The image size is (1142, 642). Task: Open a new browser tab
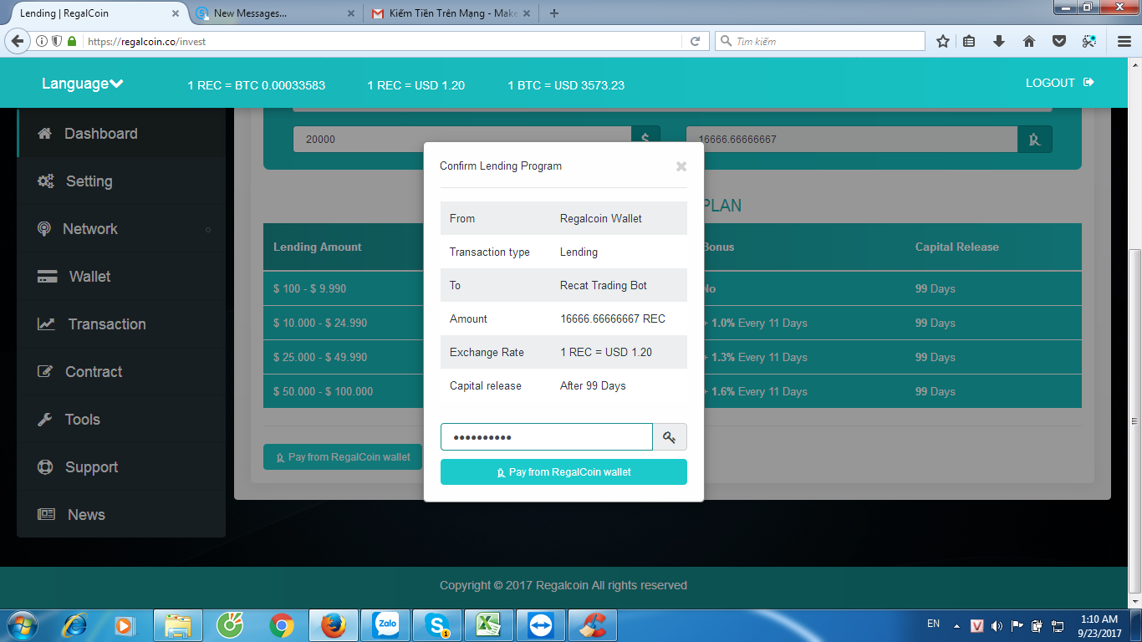[553, 13]
